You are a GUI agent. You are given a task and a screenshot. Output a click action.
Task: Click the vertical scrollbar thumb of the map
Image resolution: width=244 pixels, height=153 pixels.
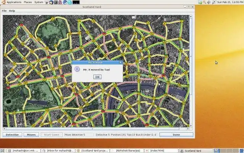(x=191, y=56)
